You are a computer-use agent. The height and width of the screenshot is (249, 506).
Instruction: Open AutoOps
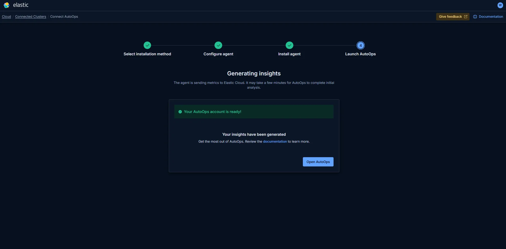tap(318, 162)
